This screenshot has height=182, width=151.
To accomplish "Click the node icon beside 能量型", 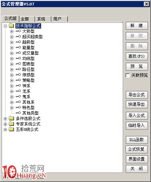I will click(18, 47).
